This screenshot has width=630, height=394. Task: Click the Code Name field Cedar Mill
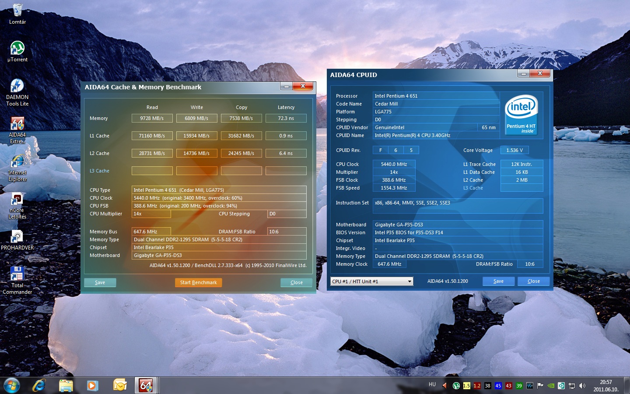(436, 104)
